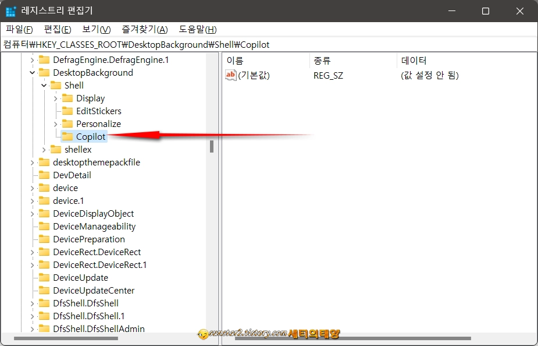Expand the Display key
Viewport: 538px width, 346px height.
tap(56, 98)
